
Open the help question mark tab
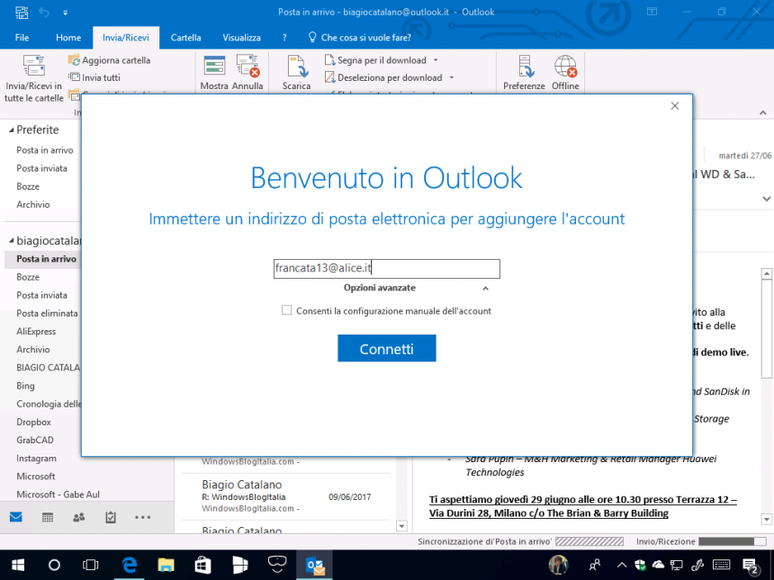284,38
